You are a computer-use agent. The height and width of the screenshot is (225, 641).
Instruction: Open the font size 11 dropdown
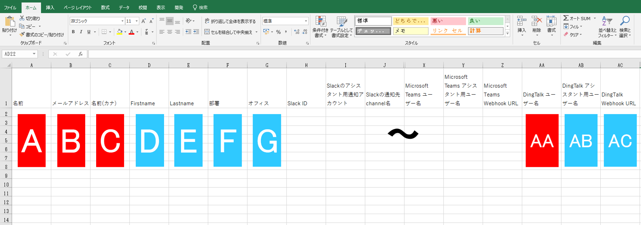[136, 21]
